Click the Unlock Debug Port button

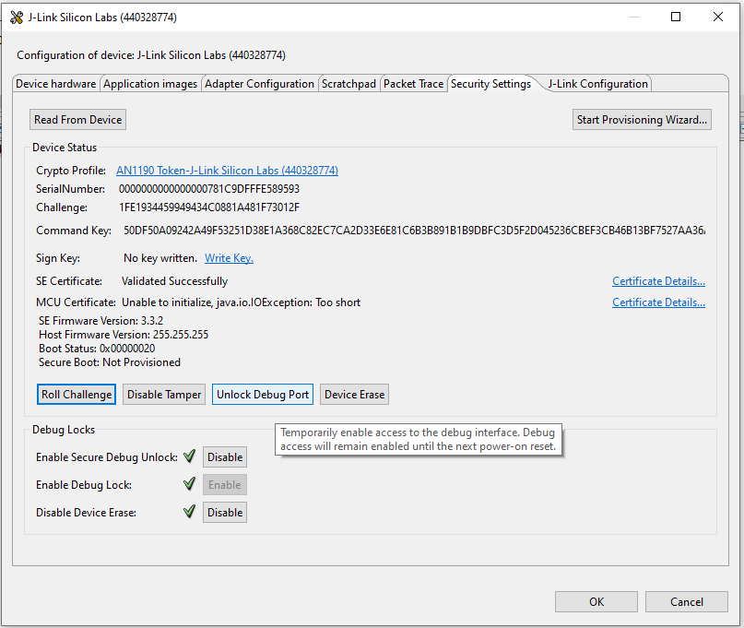[263, 395]
